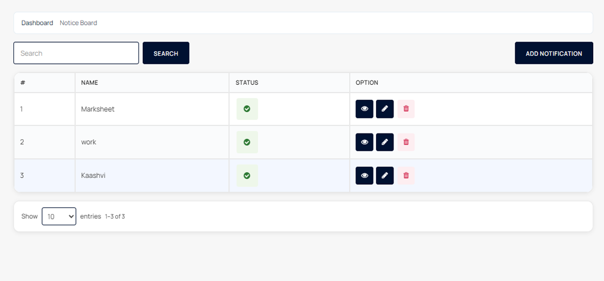Go to Dashboard breadcrumb
Screen dimensions: 604x281
click(x=37, y=23)
